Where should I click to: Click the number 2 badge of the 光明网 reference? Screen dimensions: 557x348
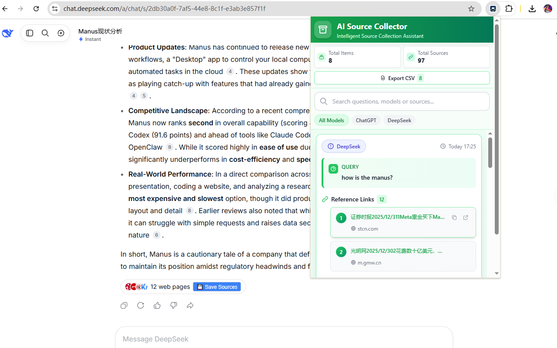click(341, 251)
